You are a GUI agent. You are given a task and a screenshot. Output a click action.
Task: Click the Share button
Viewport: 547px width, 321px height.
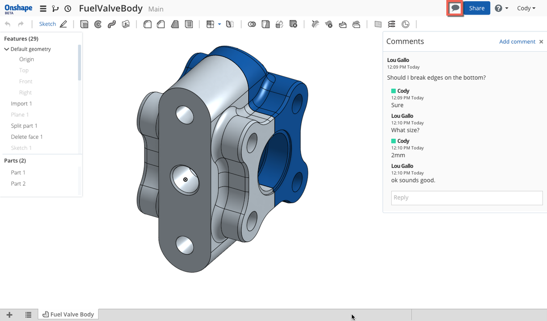coord(476,8)
